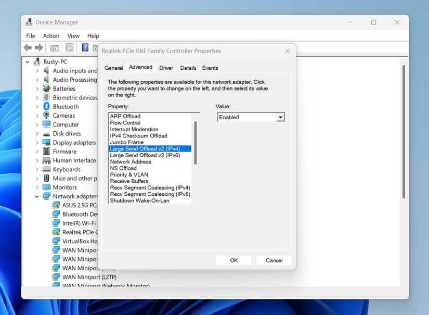The image size is (429, 315).
Task: Select the Display adapters icon
Action: (x=46, y=143)
